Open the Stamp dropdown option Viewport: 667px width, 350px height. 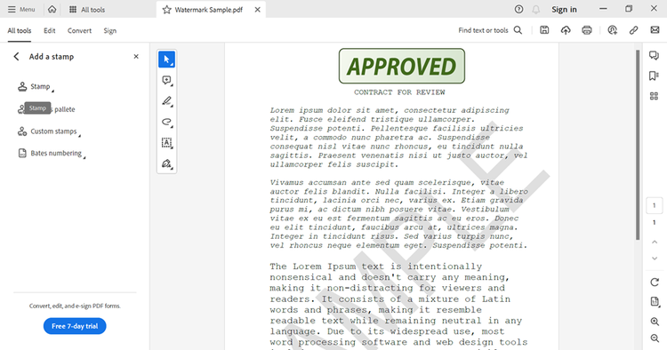click(36, 87)
